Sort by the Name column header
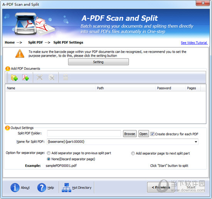Image resolution: width=212 pixels, height=199 pixels. pyautogui.click(x=50, y=88)
